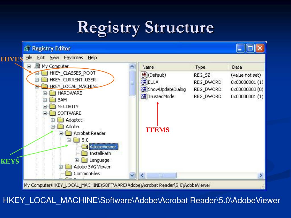Click the Language folder icon

[84, 160]
